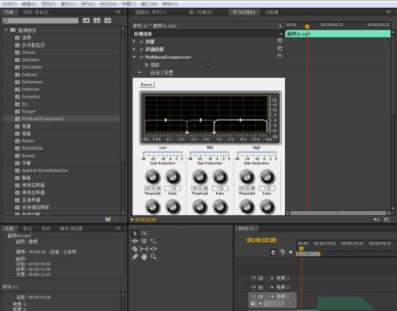Toggle timeline snapping magnet
This screenshot has width=397, height=311.
pyautogui.click(x=273, y=252)
